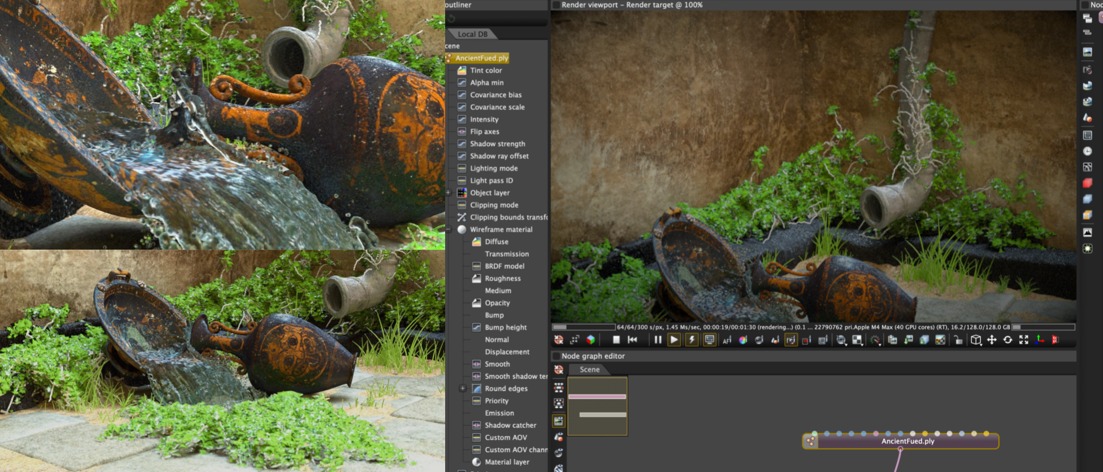
Task: Select the auto-focus picker (AF) tool
Action: pos(727,340)
